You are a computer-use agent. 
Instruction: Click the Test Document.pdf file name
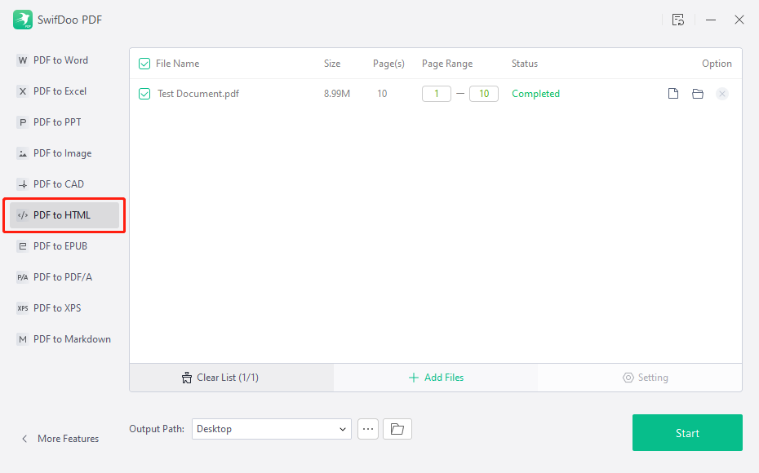(x=198, y=94)
